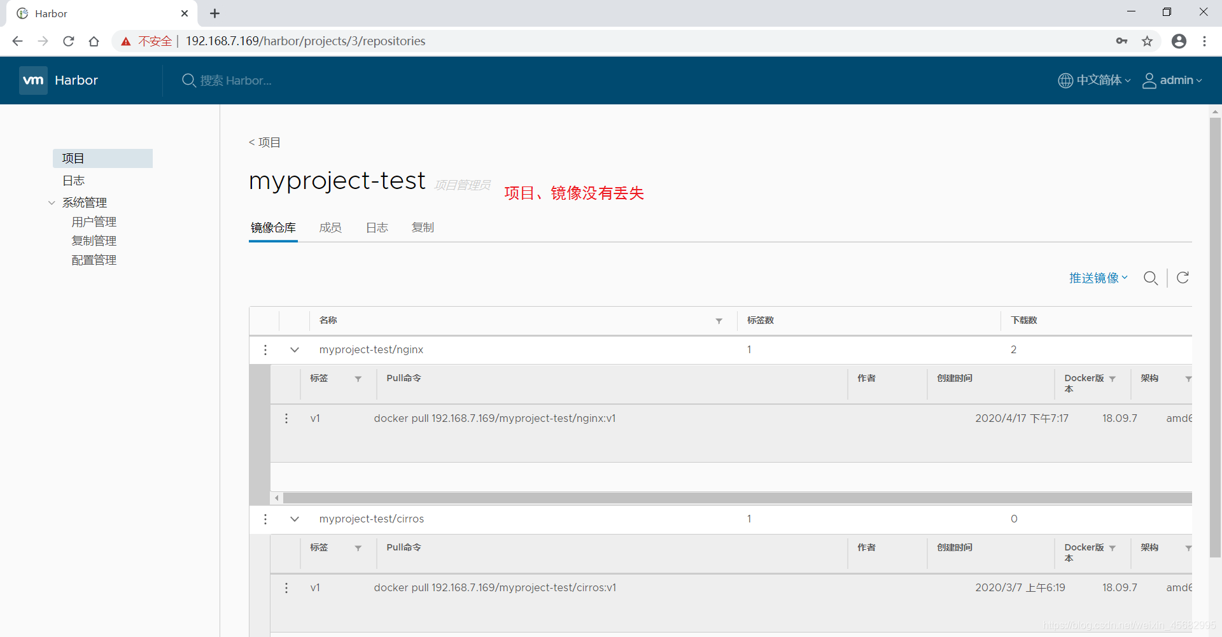
Task: Open 复制管理 in the sidebar
Action: 94,241
